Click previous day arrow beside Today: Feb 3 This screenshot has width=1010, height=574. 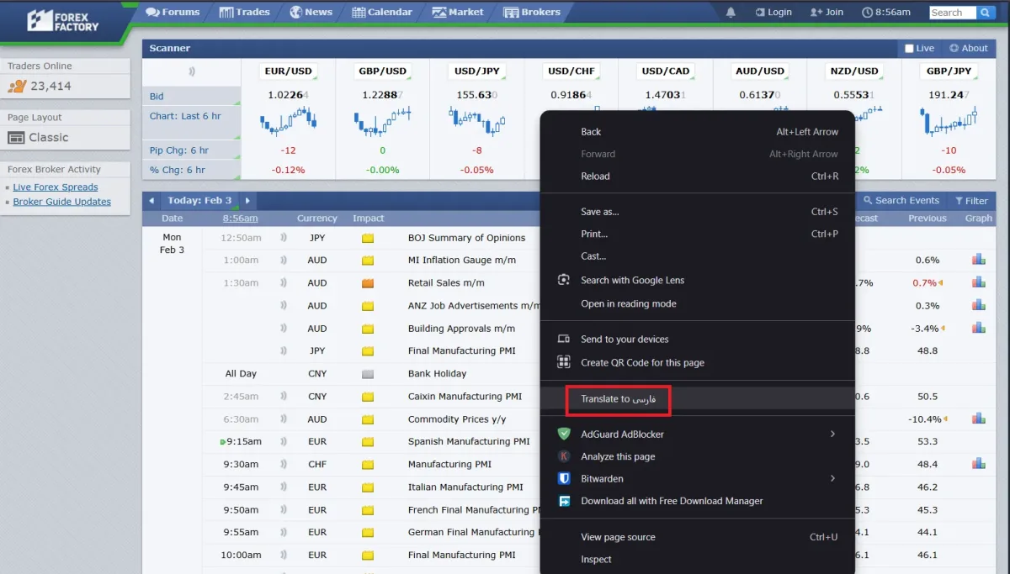point(151,201)
